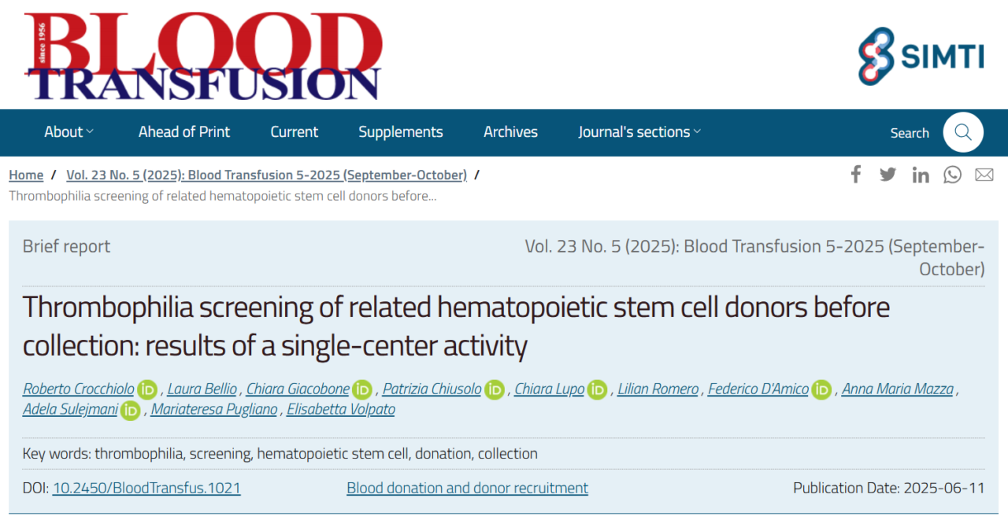The image size is (1008, 520).
Task: Share the article via WhatsApp
Action: point(952,174)
